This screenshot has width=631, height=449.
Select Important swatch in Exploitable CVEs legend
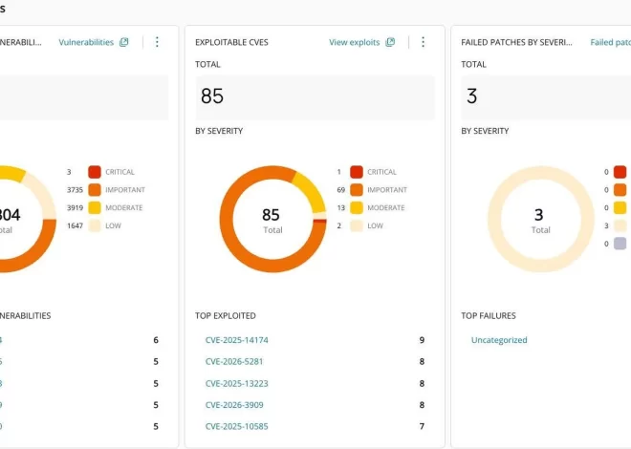coord(357,190)
